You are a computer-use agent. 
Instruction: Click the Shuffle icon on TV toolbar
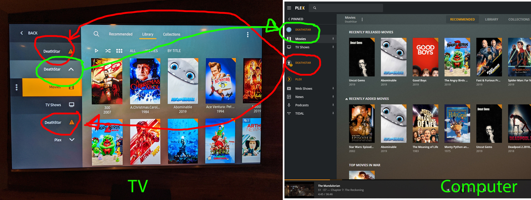pyautogui.click(x=108, y=51)
